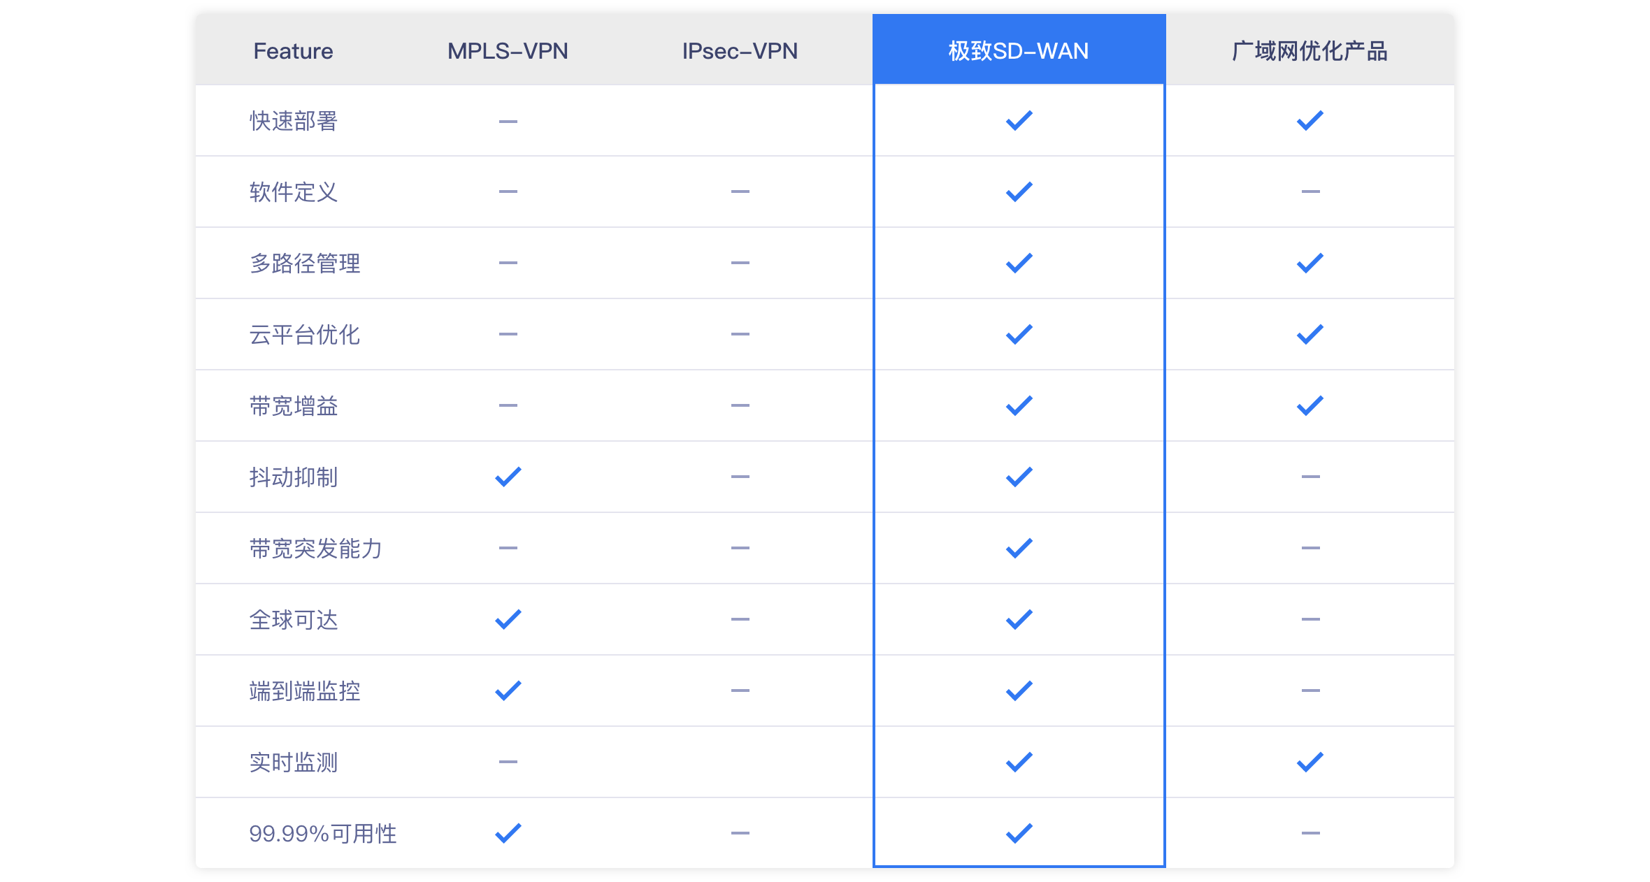
Task: Click the IPsec-VPN column header
Action: 740,51
